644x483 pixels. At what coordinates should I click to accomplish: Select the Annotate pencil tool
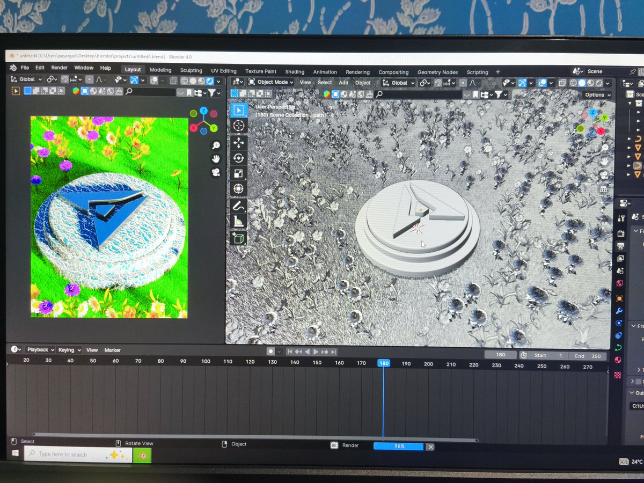239,206
